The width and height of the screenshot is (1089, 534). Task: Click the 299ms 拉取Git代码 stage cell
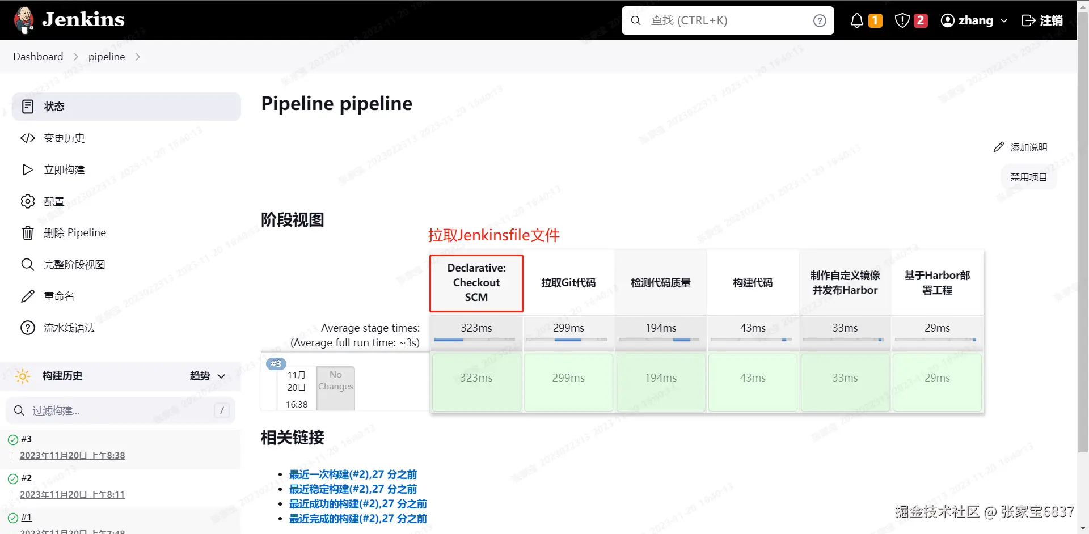[x=568, y=383]
